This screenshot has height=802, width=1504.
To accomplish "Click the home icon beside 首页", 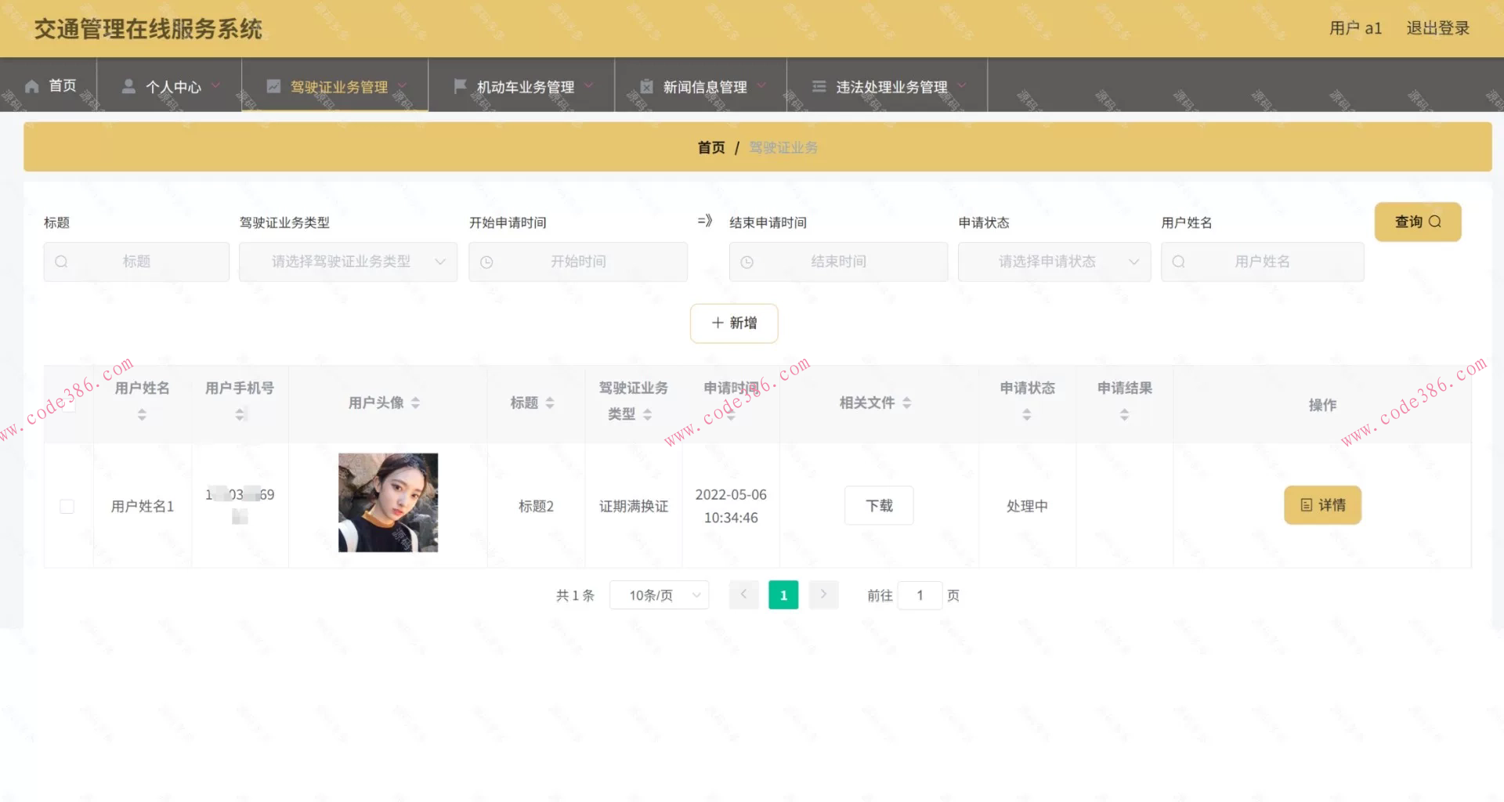I will (x=32, y=86).
